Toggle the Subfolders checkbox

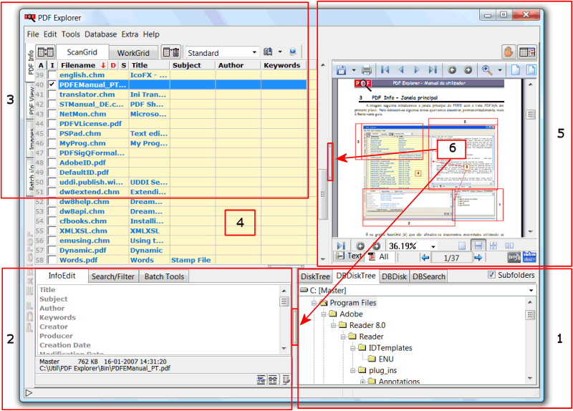(492, 275)
